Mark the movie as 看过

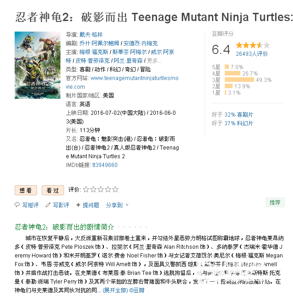pos(53,190)
